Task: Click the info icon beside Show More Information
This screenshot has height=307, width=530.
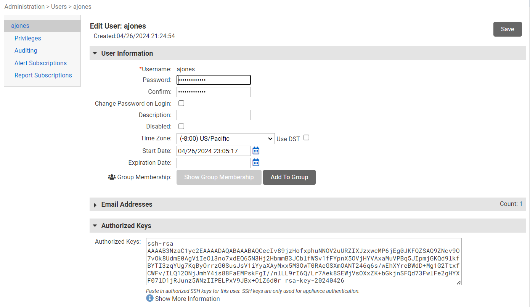Action: (x=149, y=298)
